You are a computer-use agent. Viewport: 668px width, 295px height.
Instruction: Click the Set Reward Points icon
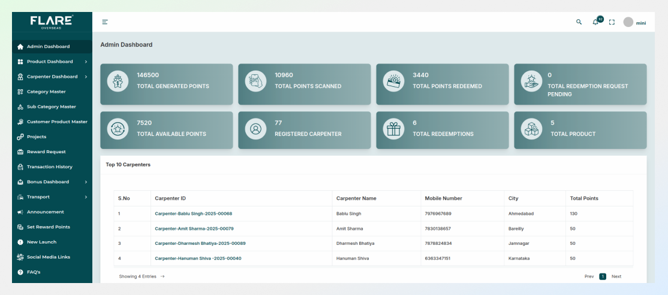pyautogui.click(x=20, y=227)
